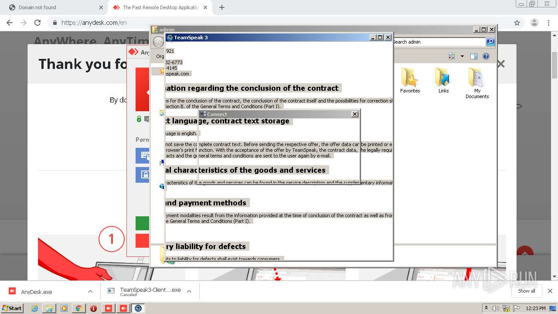Click the anydesk.com address bar
The width and height of the screenshot is (558, 314).
(279, 23)
